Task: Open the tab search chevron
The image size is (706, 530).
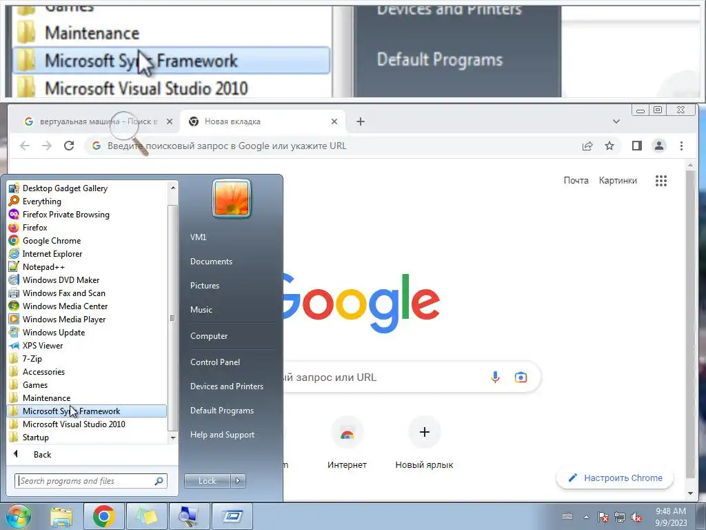Action: [x=616, y=121]
